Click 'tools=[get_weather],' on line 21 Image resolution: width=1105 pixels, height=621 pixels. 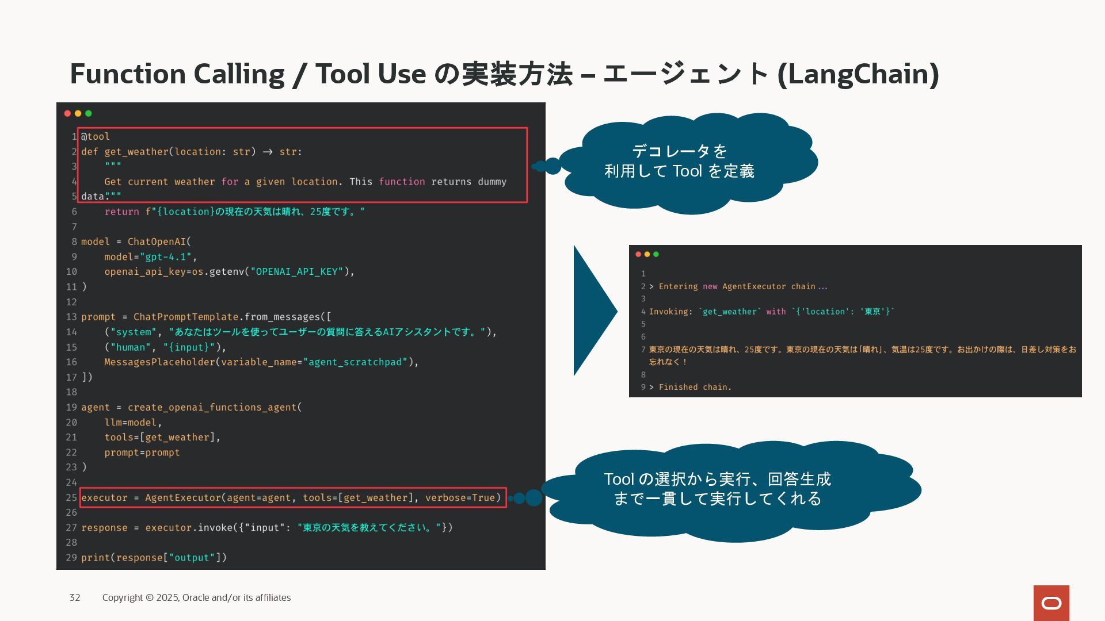pos(162,437)
